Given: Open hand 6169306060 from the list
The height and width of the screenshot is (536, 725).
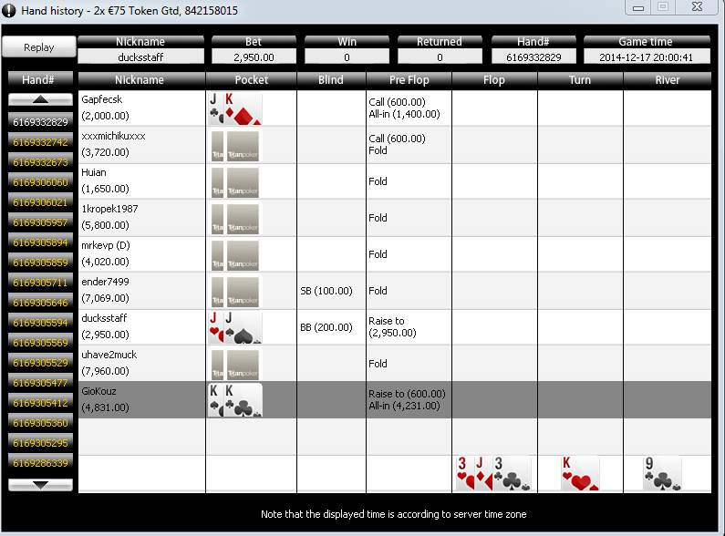Looking at the screenshot, I should pos(40,182).
